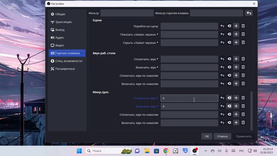Image resolution: width=277 pixels, height=156 pixels.
Task: Reset the hotkey filter with arrow button
Action: [249, 13]
